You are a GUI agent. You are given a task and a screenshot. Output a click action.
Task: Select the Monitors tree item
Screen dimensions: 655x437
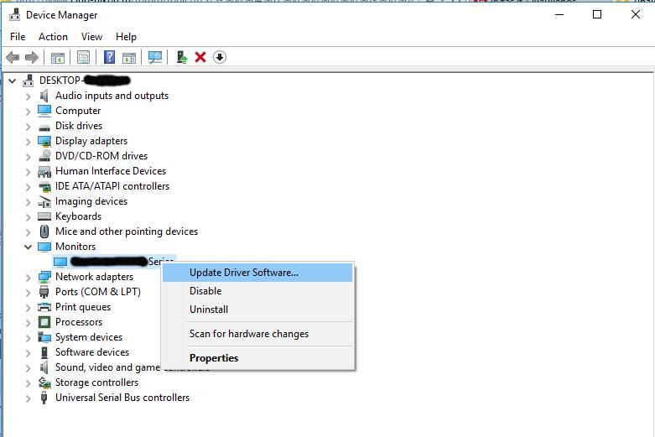[75, 247]
